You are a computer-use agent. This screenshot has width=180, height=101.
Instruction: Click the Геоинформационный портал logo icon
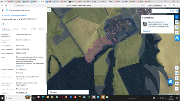tap(6, 10)
